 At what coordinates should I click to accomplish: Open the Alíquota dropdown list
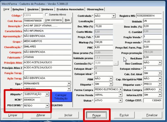pyautogui.click(x=47, y=94)
